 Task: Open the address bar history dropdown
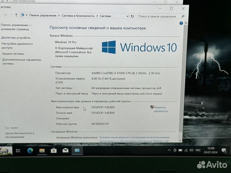point(127,16)
